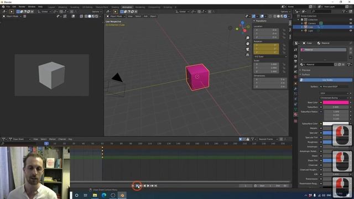Open the View menu in main viewport header

pos(131,16)
